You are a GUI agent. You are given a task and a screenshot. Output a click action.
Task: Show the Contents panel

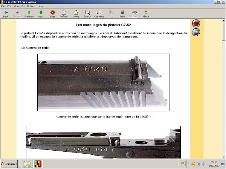tap(99, 14)
